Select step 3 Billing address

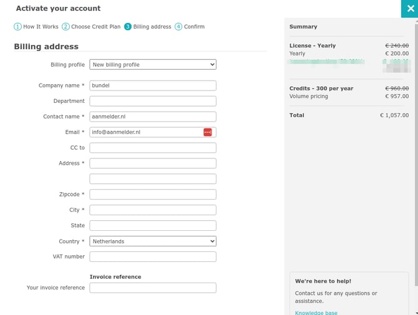147,27
